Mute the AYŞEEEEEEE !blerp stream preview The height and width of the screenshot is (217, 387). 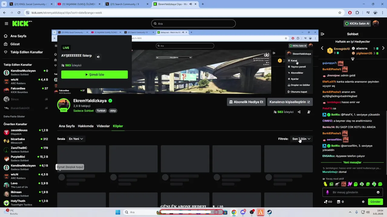tap(98, 57)
